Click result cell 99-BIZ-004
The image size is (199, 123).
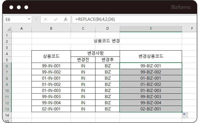coord(151,103)
